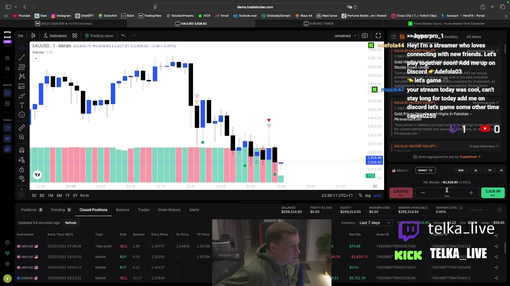510x286 pixels.
Task: Select the All News tab
Action: [473, 37]
